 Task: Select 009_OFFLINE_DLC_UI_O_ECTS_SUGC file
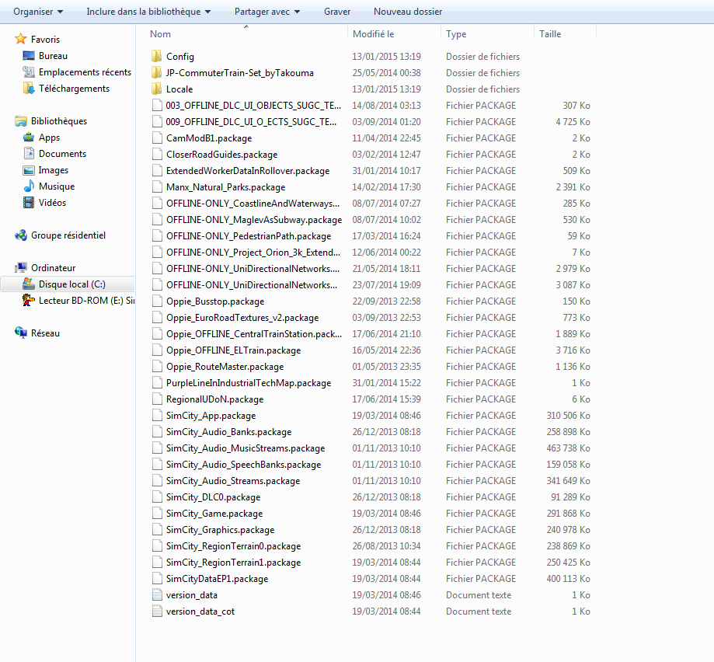coord(251,122)
